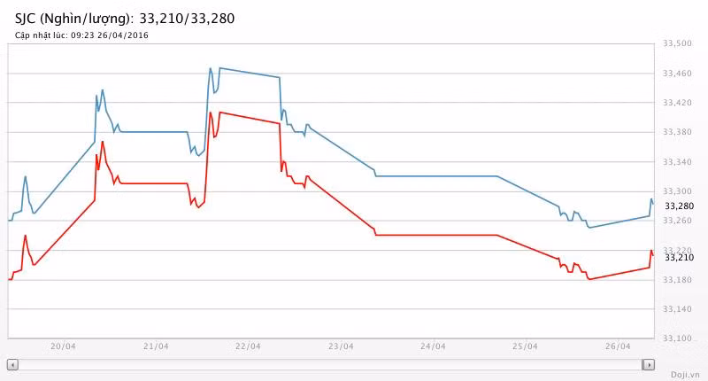Viewport: 708px width, 381px height.
Task: Click the 33,340 y-axis label
Action: (x=679, y=162)
